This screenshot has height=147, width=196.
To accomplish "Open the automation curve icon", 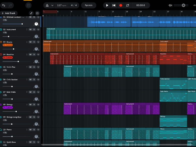I will coord(31,13).
